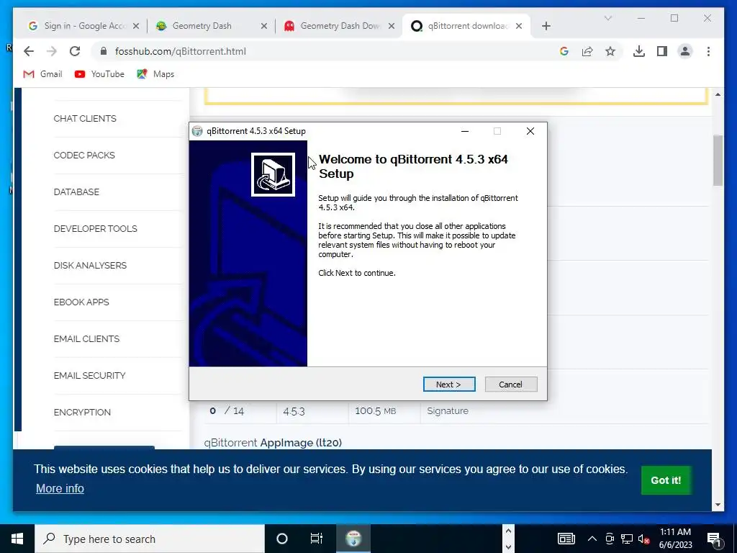The image size is (737, 553).
Task: Open DATABASE category
Action: click(x=76, y=192)
